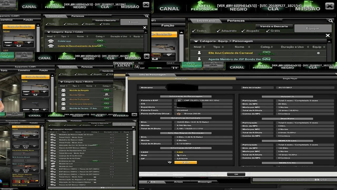The image size is (337, 190).
Task: Confirm with the OK button
Action: click(x=236, y=174)
